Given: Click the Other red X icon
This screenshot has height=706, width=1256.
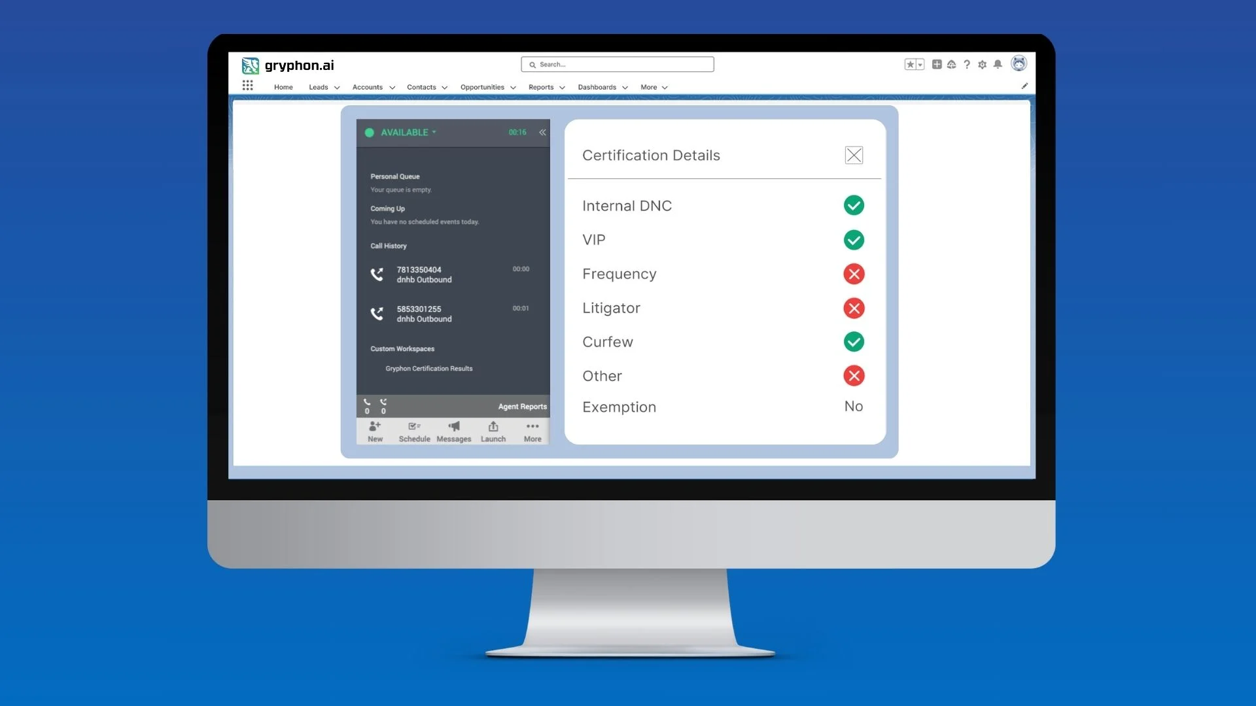Looking at the screenshot, I should pos(854,376).
